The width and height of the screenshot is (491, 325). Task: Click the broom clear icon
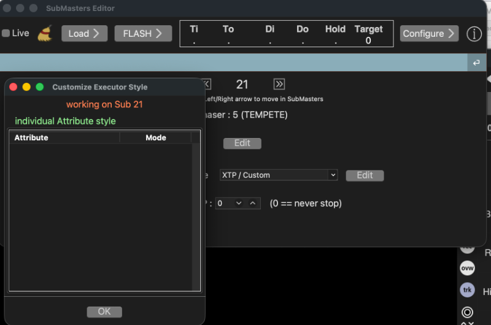45,34
